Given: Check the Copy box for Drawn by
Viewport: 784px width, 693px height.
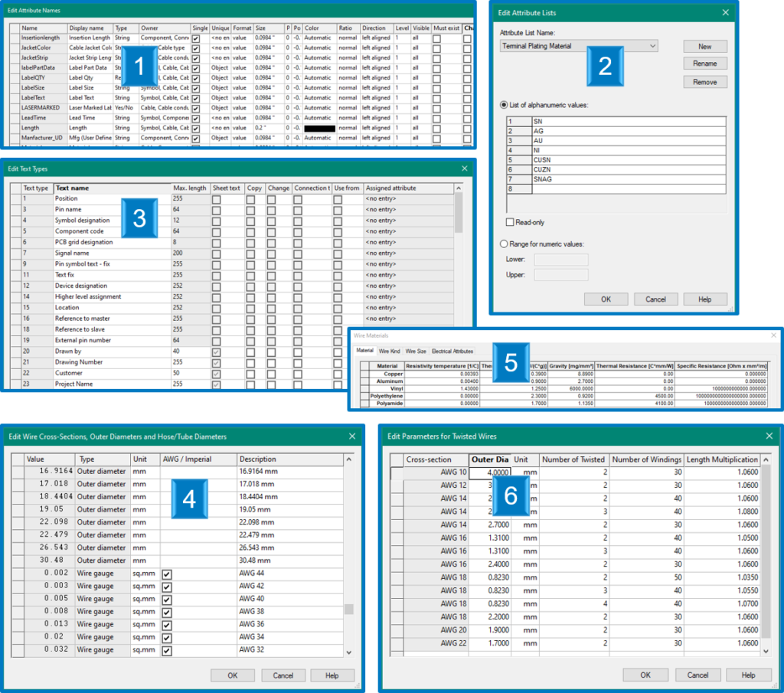Looking at the screenshot, I should tap(251, 351).
